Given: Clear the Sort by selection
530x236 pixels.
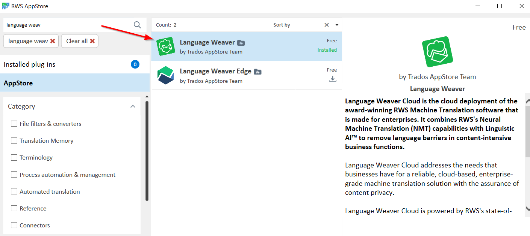Looking at the screenshot, I should tap(327, 25).
